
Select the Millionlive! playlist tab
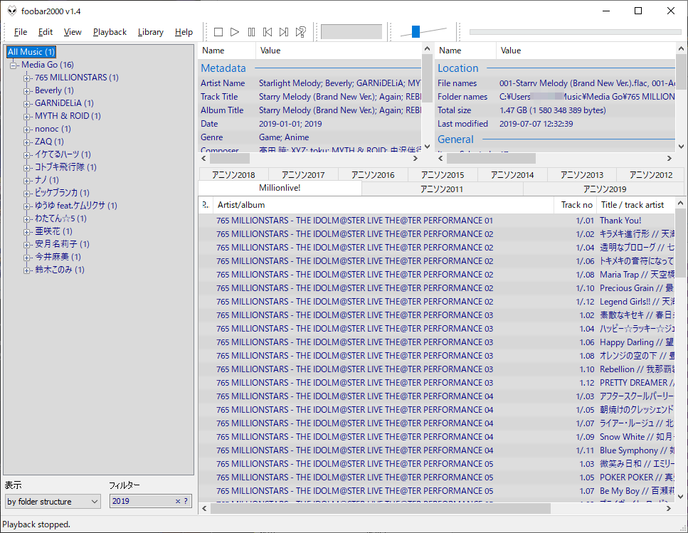pos(280,188)
